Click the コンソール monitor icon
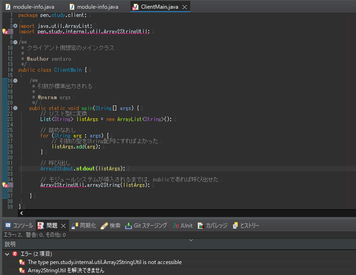This screenshot has height=275, width=356. coord(8,226)
